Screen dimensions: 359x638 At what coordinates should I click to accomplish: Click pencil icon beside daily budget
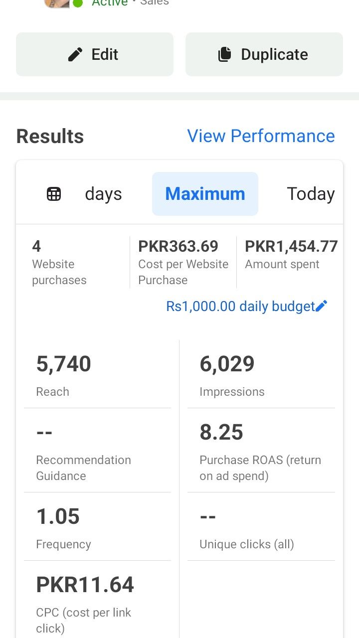tap(322, 306)
